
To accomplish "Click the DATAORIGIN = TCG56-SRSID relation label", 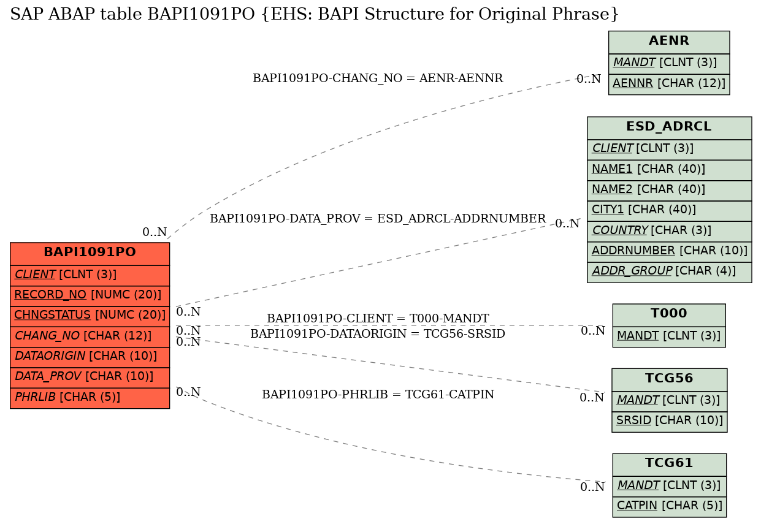I will tap(378, 334).
